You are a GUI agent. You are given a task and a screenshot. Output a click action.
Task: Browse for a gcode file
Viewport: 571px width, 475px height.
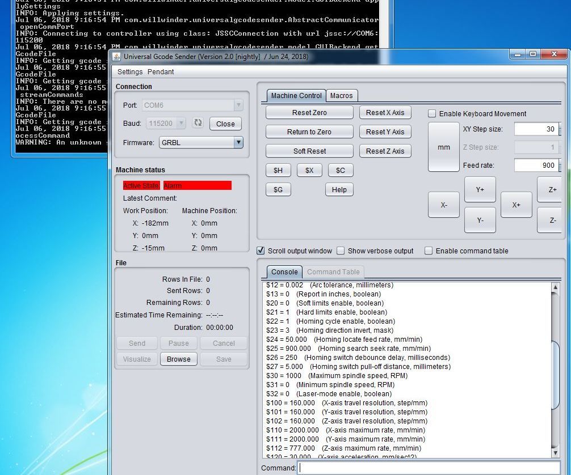click(x=178, y=359)
